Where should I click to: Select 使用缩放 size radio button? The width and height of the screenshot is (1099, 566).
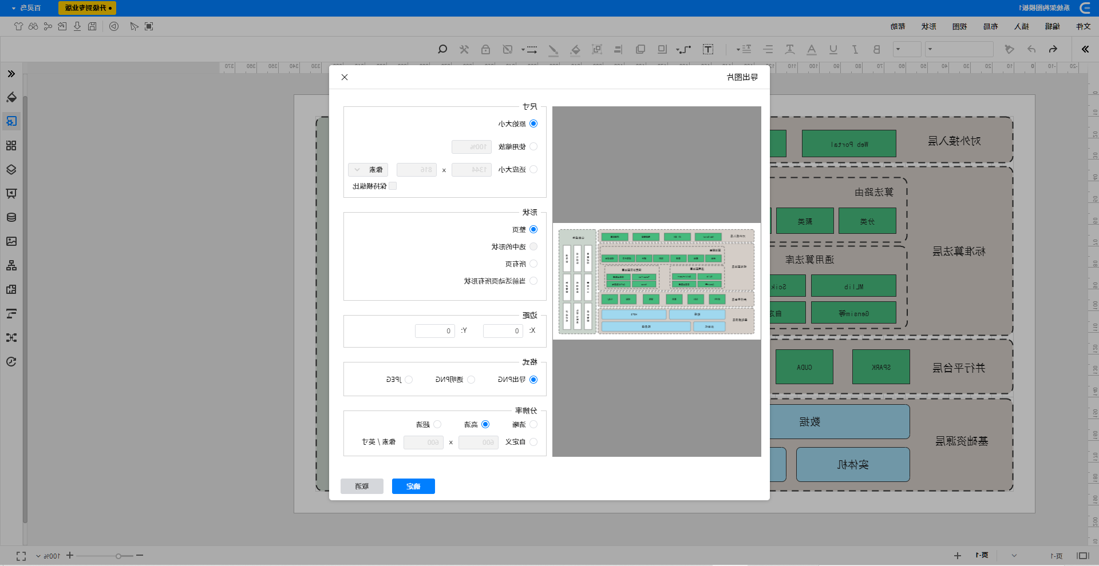[x=533, y=146]
